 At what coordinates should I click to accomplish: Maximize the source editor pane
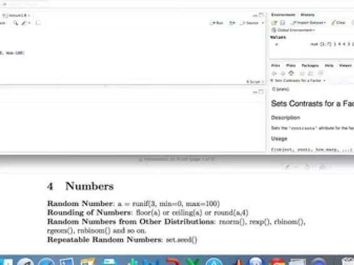(261, 15)
